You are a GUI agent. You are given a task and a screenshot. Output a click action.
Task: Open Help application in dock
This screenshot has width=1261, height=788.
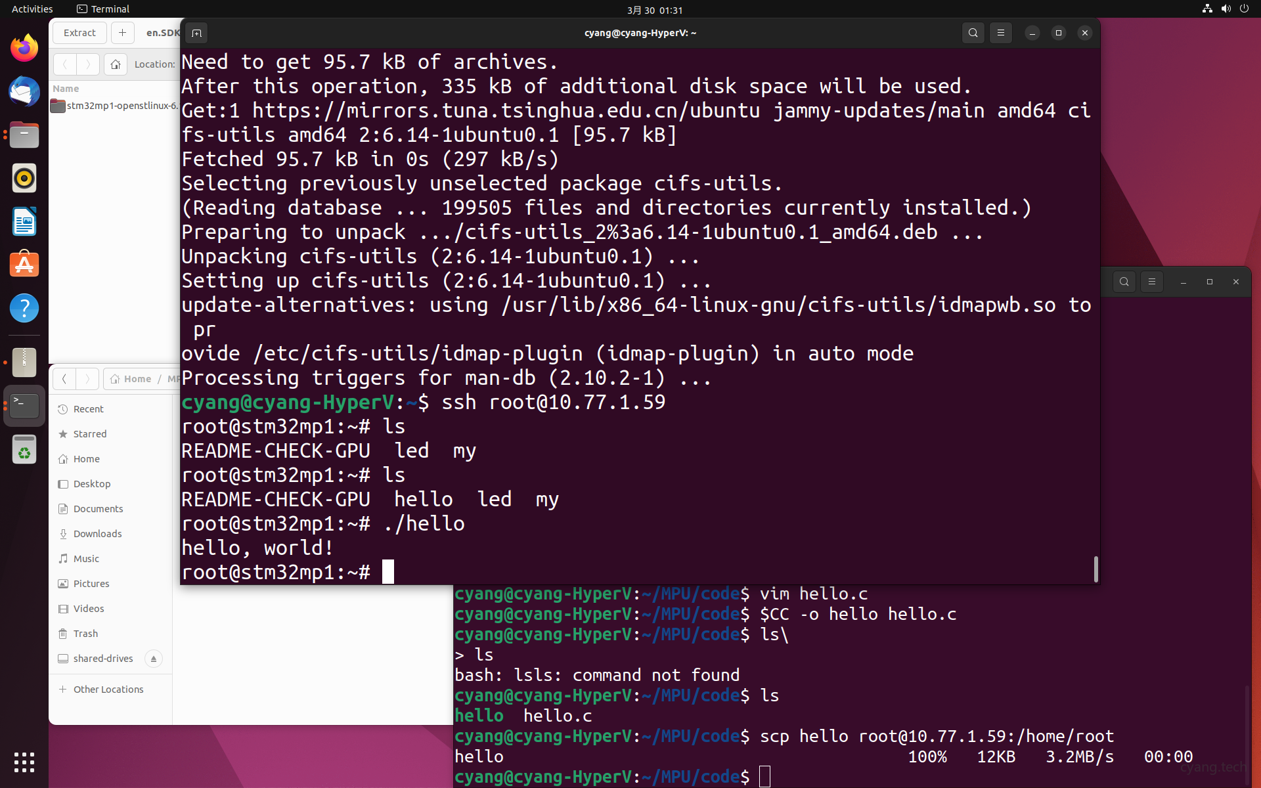[x=24, y=308]
